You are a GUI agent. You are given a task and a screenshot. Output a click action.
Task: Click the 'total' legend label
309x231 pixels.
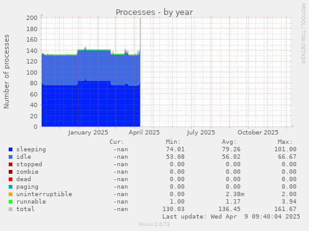point(25,209)
